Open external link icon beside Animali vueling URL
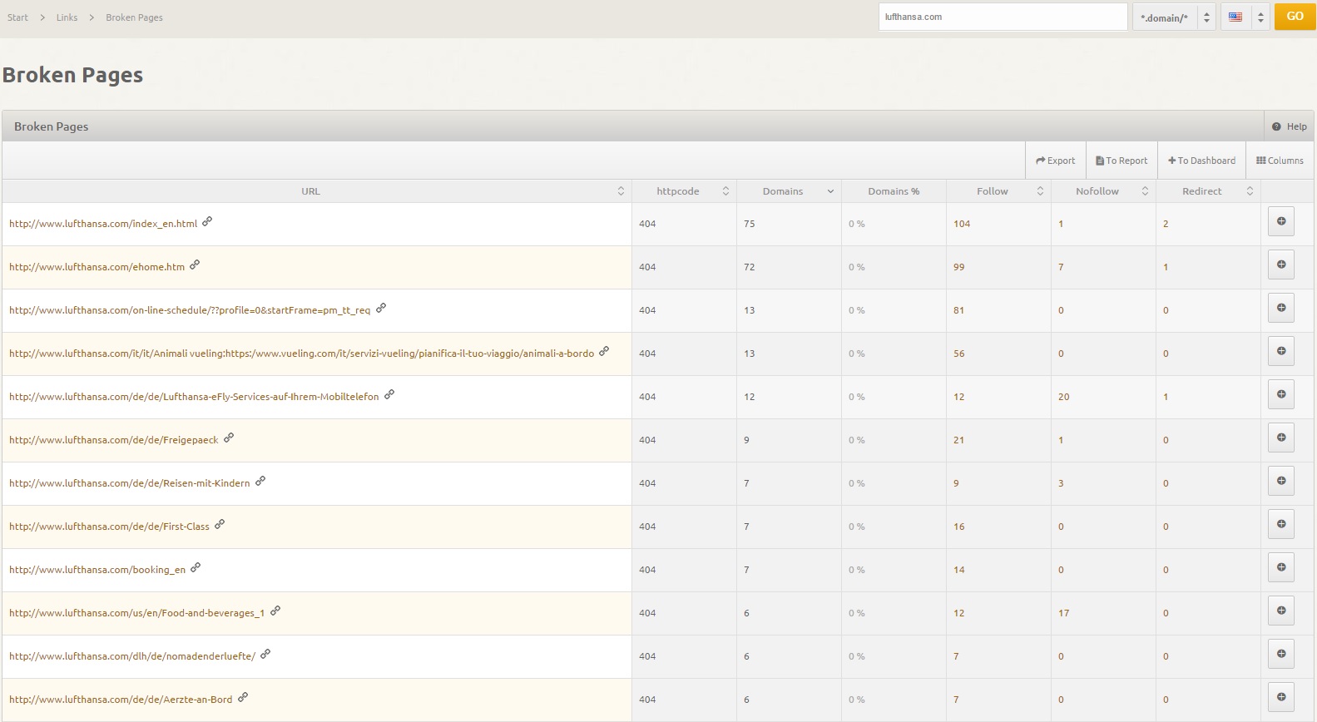 coord(604,351)
